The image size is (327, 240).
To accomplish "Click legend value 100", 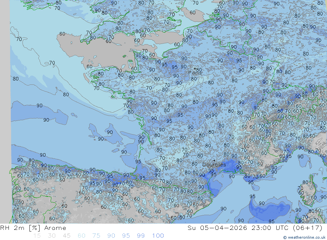I will pos(158,236).
